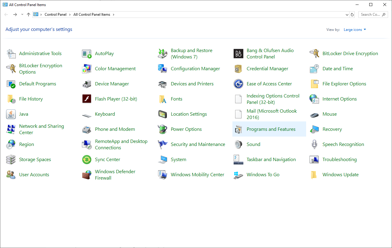Open the Windows Update link
The image size is (392, 248).
(340, 175)
